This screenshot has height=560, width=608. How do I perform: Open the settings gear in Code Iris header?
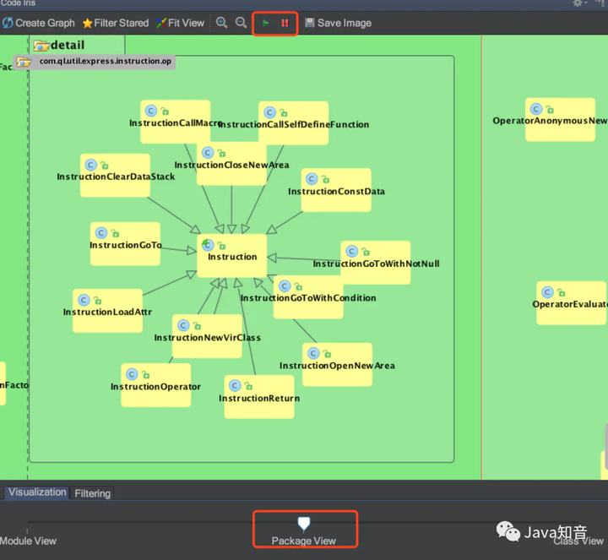[578, 3]
